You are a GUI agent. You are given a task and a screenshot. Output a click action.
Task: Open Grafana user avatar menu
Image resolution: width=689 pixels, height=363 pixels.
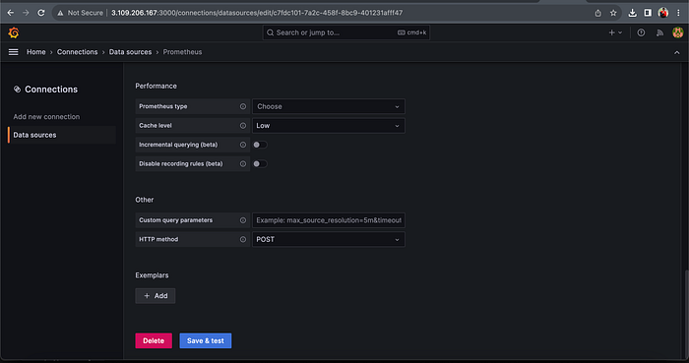(678, 32)
